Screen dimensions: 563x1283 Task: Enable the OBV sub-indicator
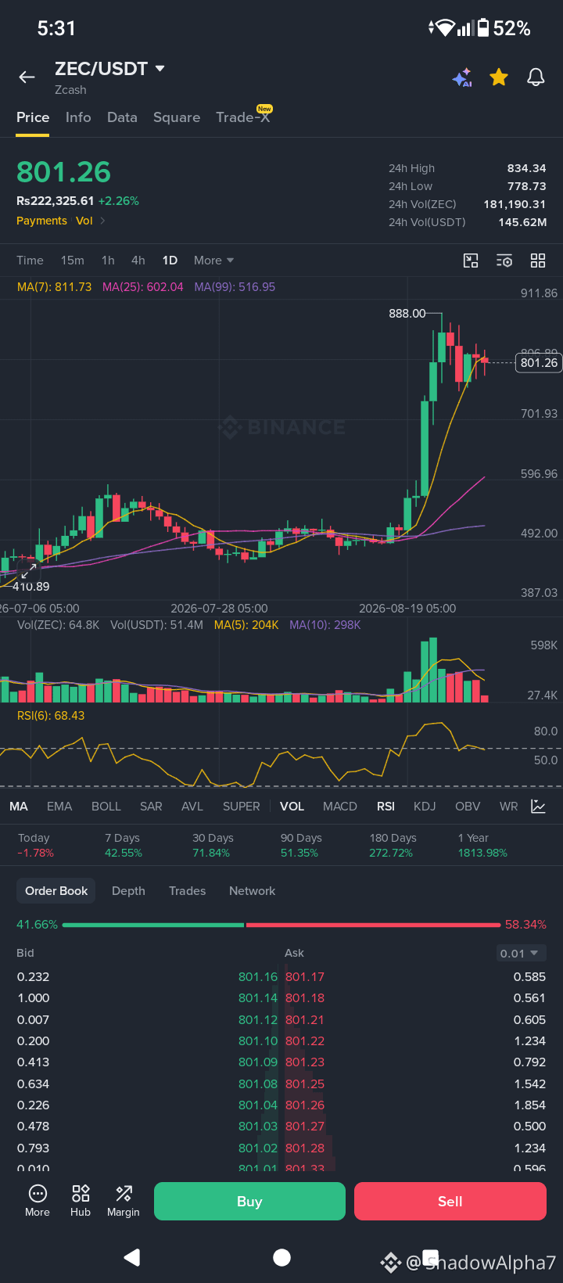468,807
